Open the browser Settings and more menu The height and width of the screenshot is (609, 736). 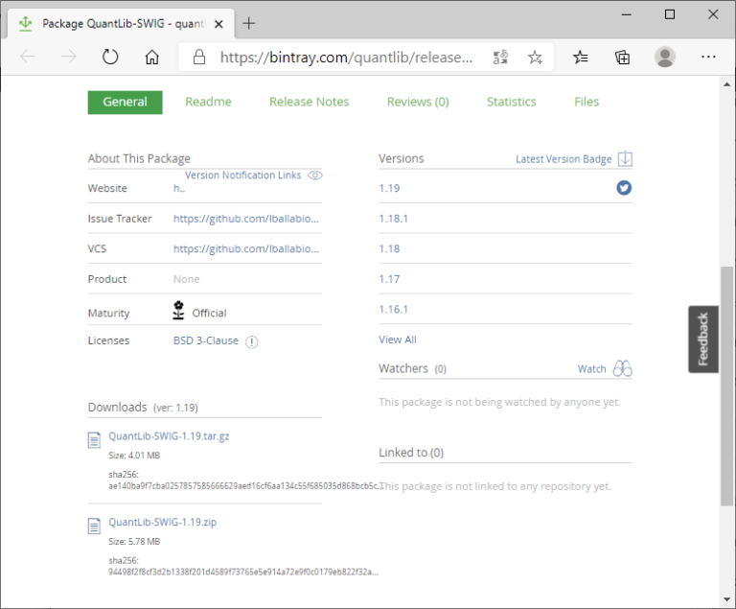click(x=708, y=58)
